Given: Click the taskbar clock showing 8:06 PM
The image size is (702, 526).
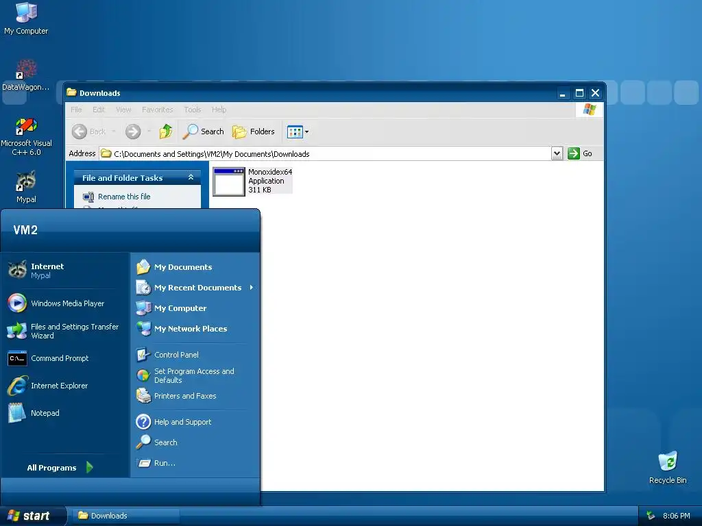Looking at the screenshot, I should (676, 516).
